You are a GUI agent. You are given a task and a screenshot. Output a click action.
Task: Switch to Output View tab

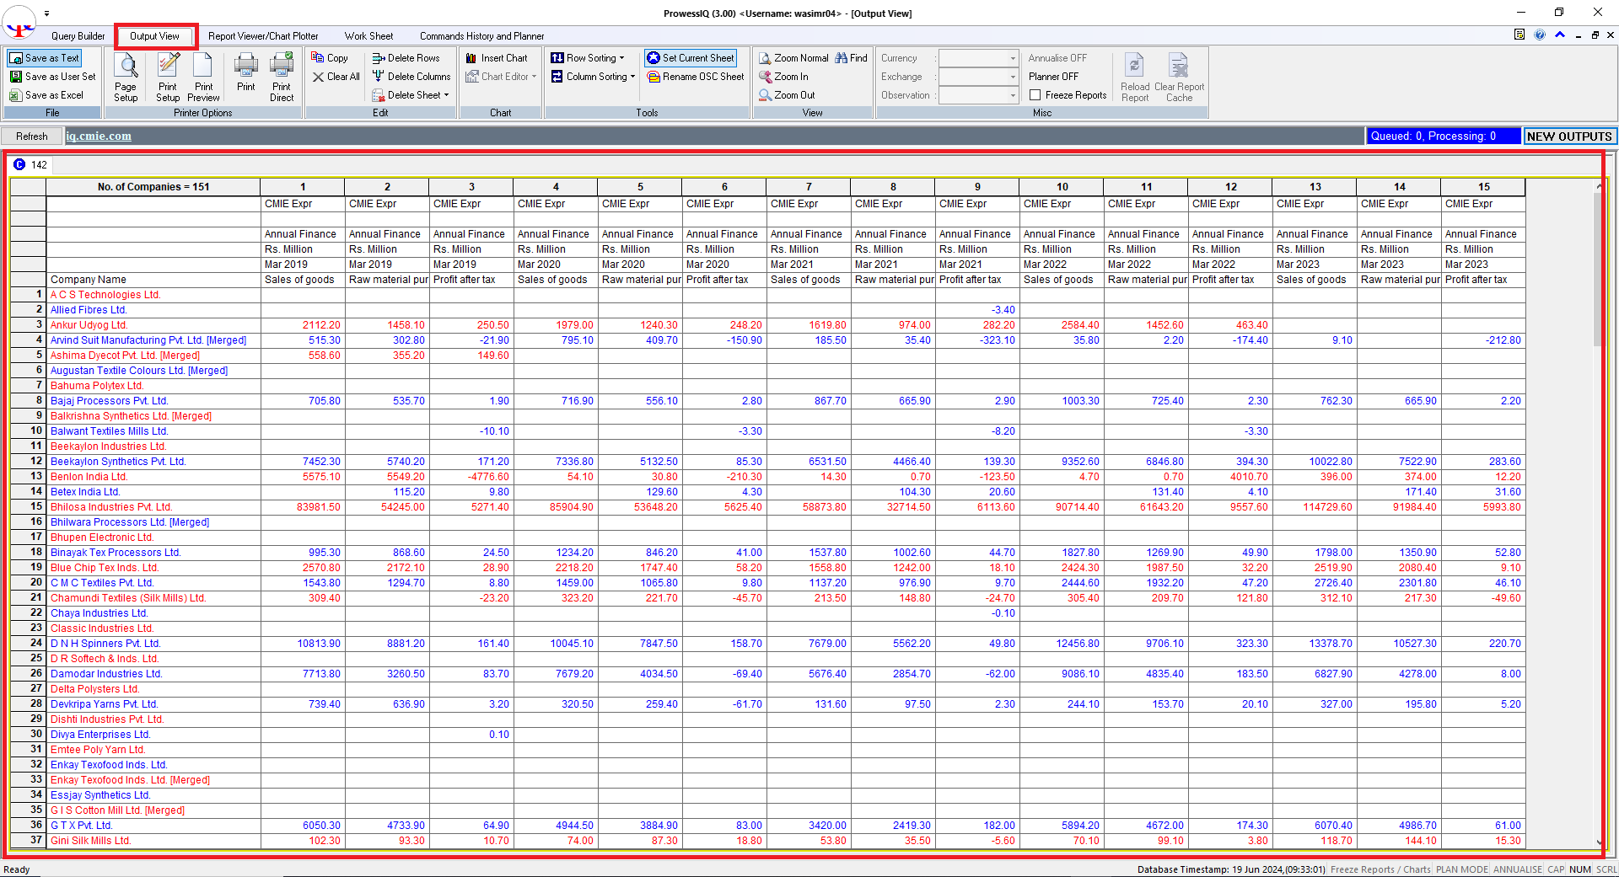[x=155, y=36]
